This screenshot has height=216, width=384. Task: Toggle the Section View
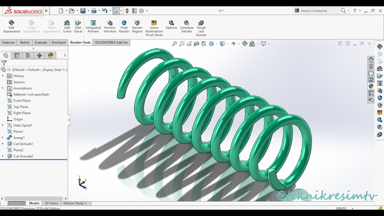tap(196, 44)
